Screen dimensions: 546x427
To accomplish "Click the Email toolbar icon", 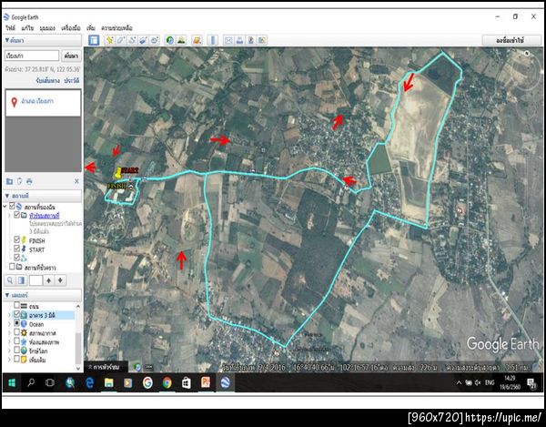I will [x=228, y=40].
